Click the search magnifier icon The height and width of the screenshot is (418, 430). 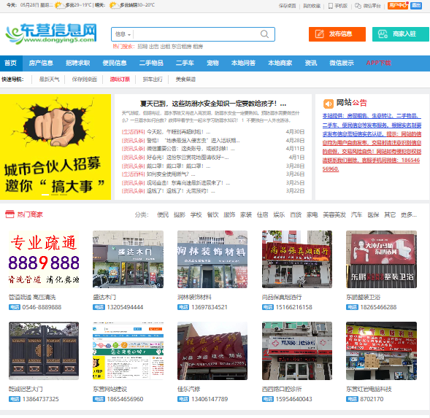click(264, 34)
